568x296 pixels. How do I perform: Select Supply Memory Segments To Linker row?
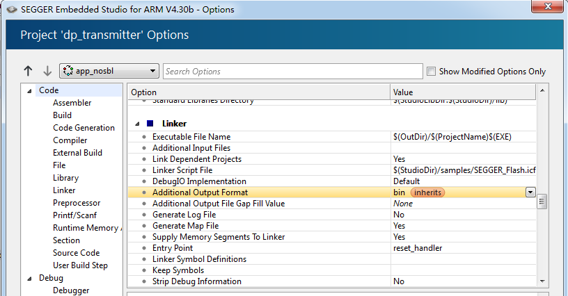coord(332,237)
